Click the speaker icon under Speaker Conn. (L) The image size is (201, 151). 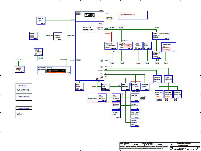click(176, 100)
